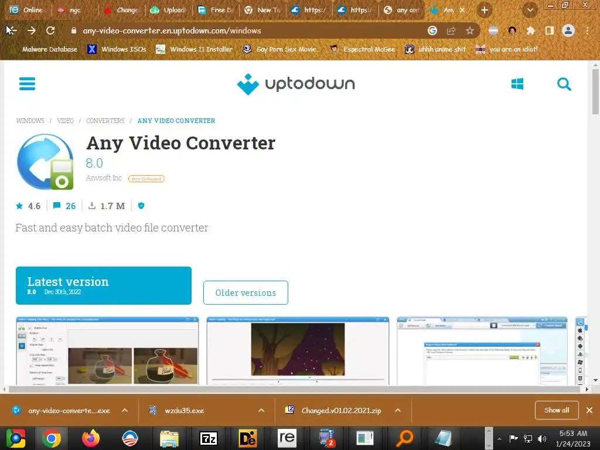
Task: Open the Windows ISOs bookmark
Action: [117, 49]
